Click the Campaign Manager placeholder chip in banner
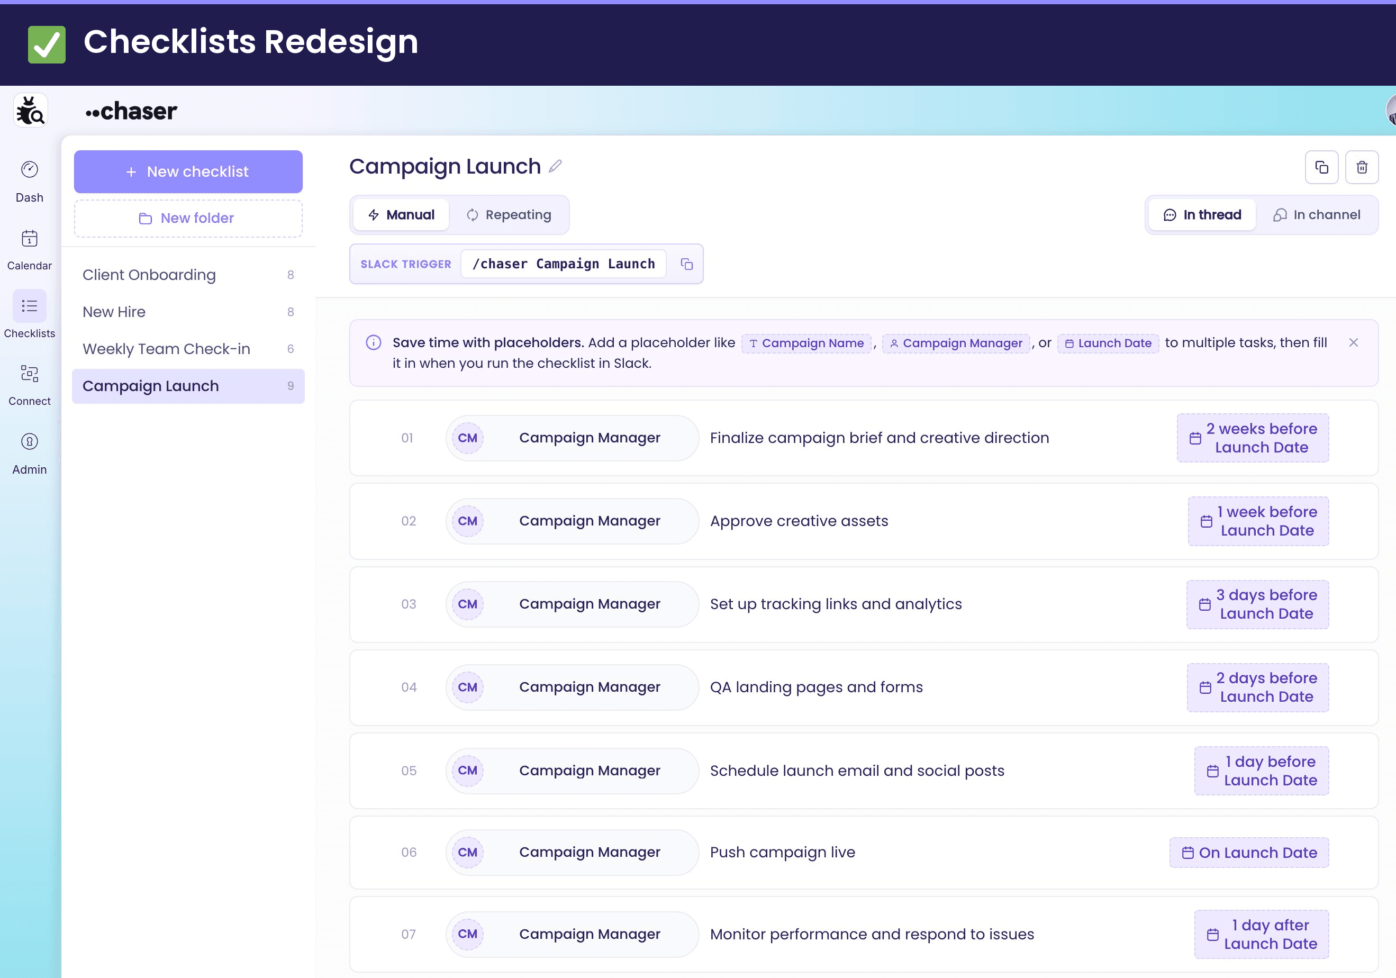The image size is (1396, 978). pyautogui.click(x=956, y=343)
